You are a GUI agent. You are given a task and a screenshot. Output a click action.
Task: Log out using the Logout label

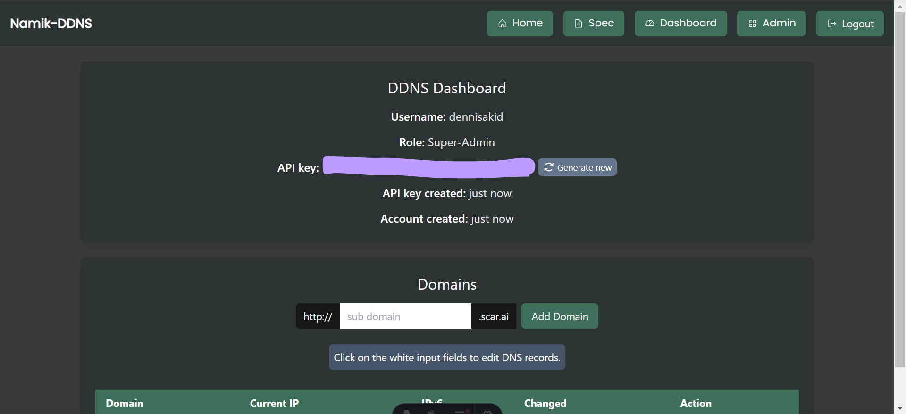858,24
